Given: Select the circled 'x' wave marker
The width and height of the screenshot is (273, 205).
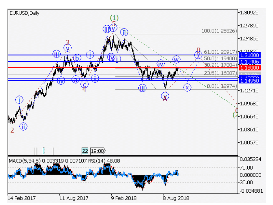Looking at the screenshot, I should (x=187, y=87).
